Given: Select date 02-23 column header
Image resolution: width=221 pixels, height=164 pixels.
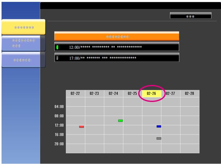Looking at the screenshot, I should (x=94, y=93).
